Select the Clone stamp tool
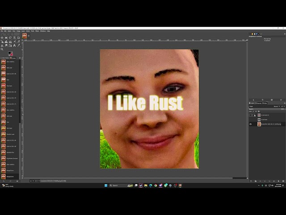Image resolution: width=286 pixels, height=215 pixels. coord(2,45)
